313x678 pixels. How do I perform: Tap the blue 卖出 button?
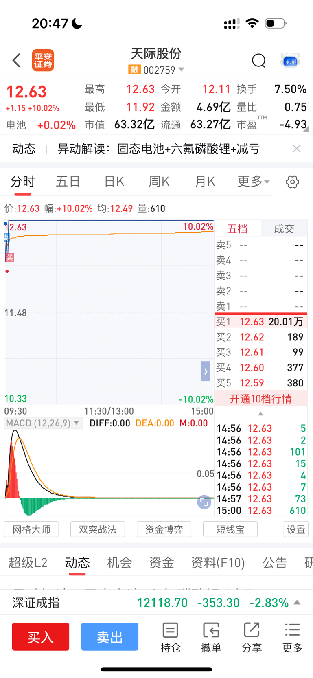pyautogui.click(x=110, y=637)
